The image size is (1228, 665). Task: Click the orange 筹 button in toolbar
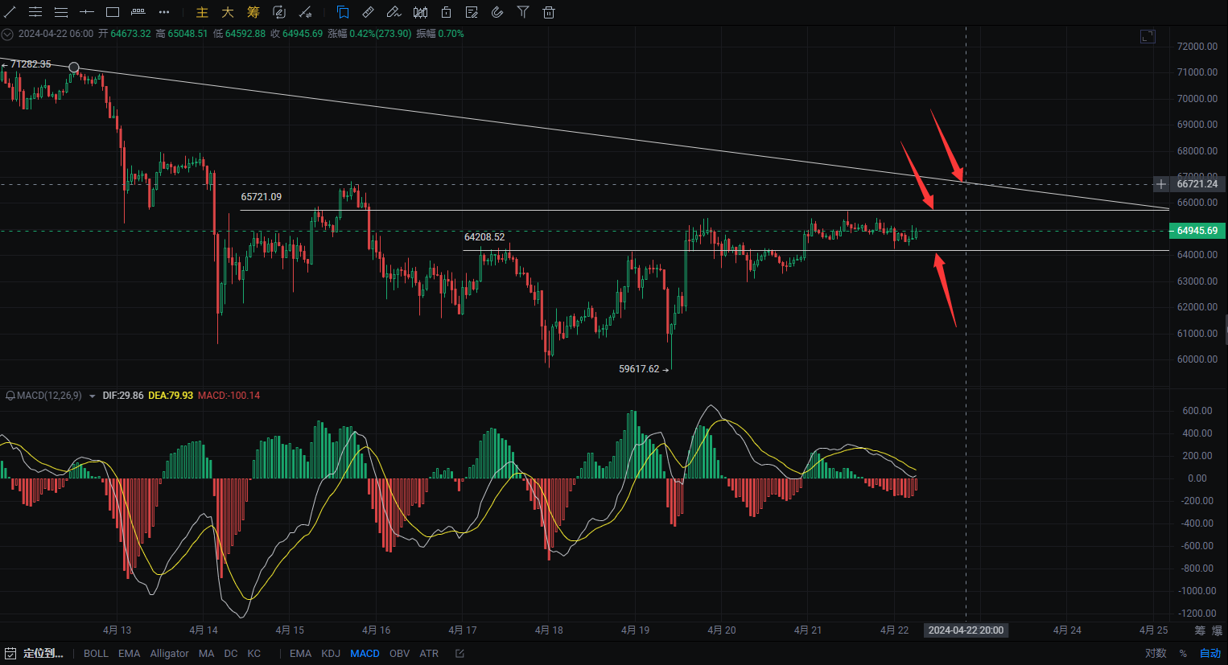(253, 12)
